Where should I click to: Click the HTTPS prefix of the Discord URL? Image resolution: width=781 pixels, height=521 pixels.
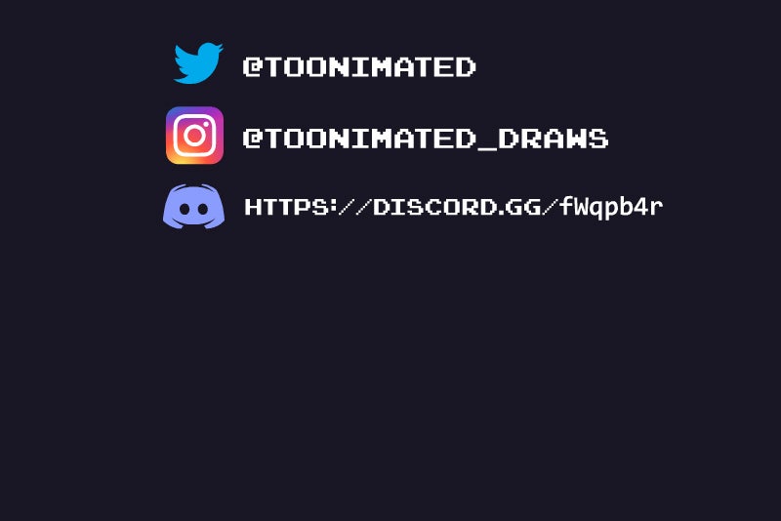coord(286,207)
